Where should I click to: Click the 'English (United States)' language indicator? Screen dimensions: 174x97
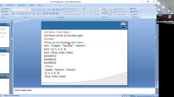12,96
